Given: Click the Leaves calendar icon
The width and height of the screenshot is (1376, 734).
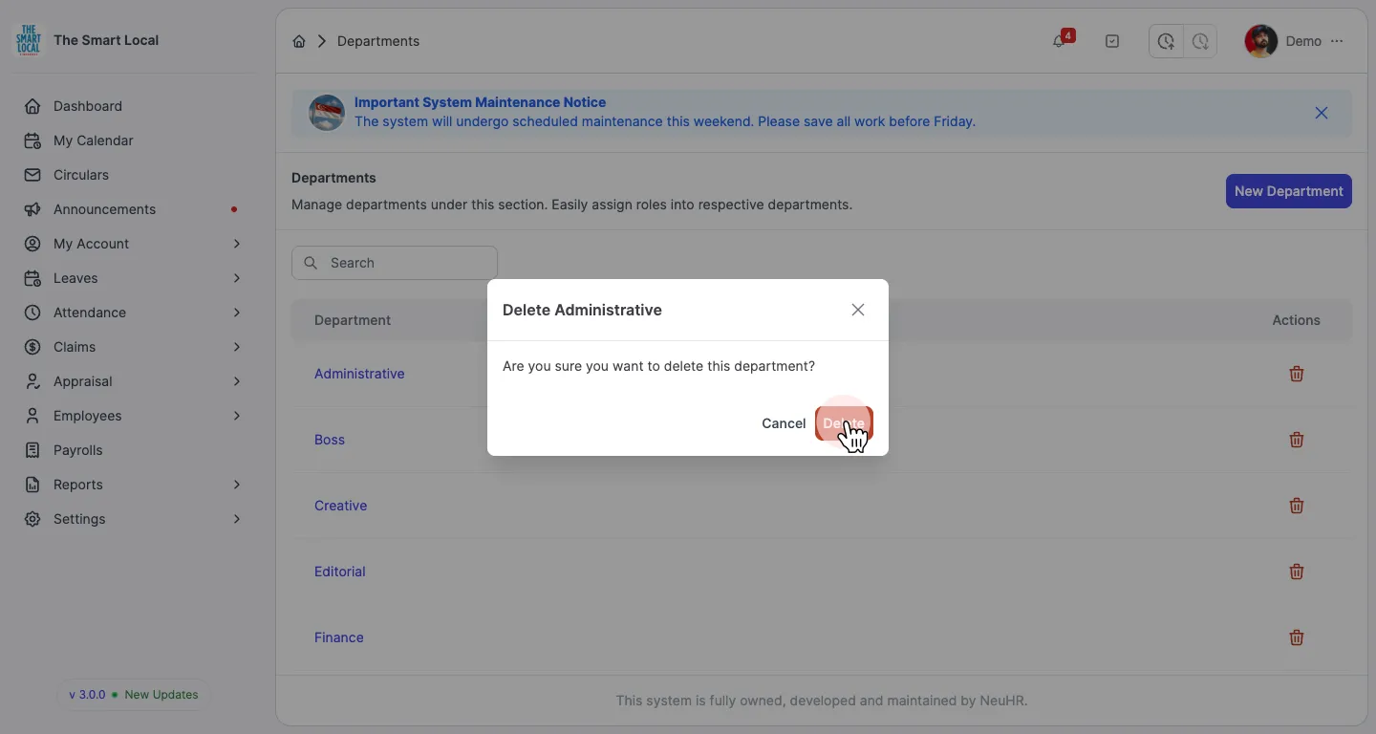Looking at the screenshot, I should (32, 278).
